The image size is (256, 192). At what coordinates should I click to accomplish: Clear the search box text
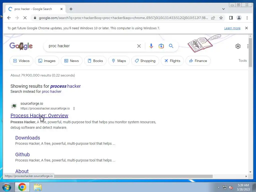(139, 46)
